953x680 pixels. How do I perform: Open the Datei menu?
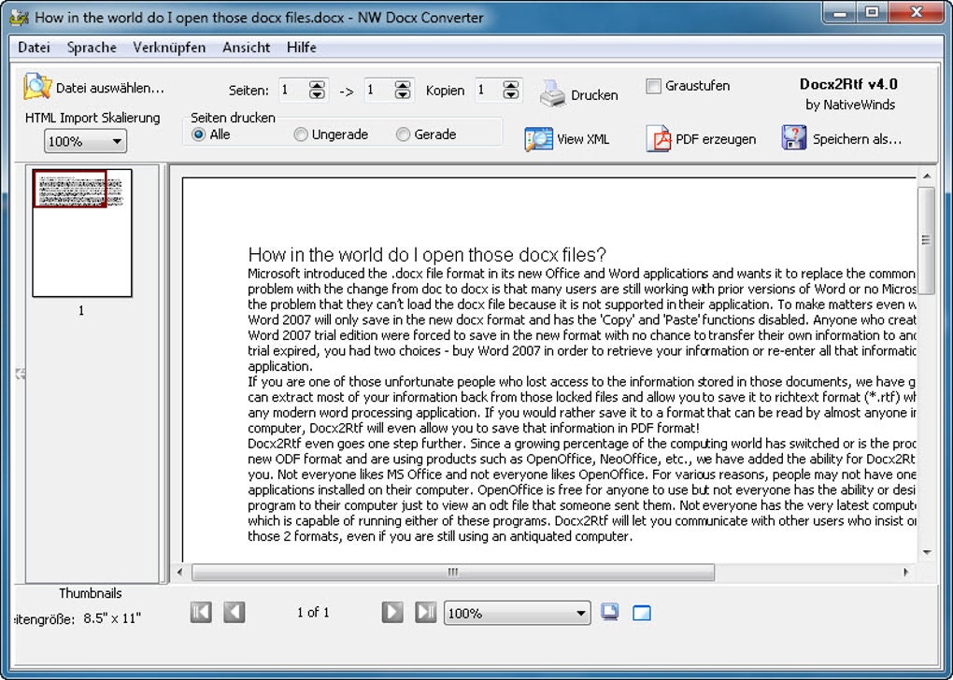[x=34, y=48]
